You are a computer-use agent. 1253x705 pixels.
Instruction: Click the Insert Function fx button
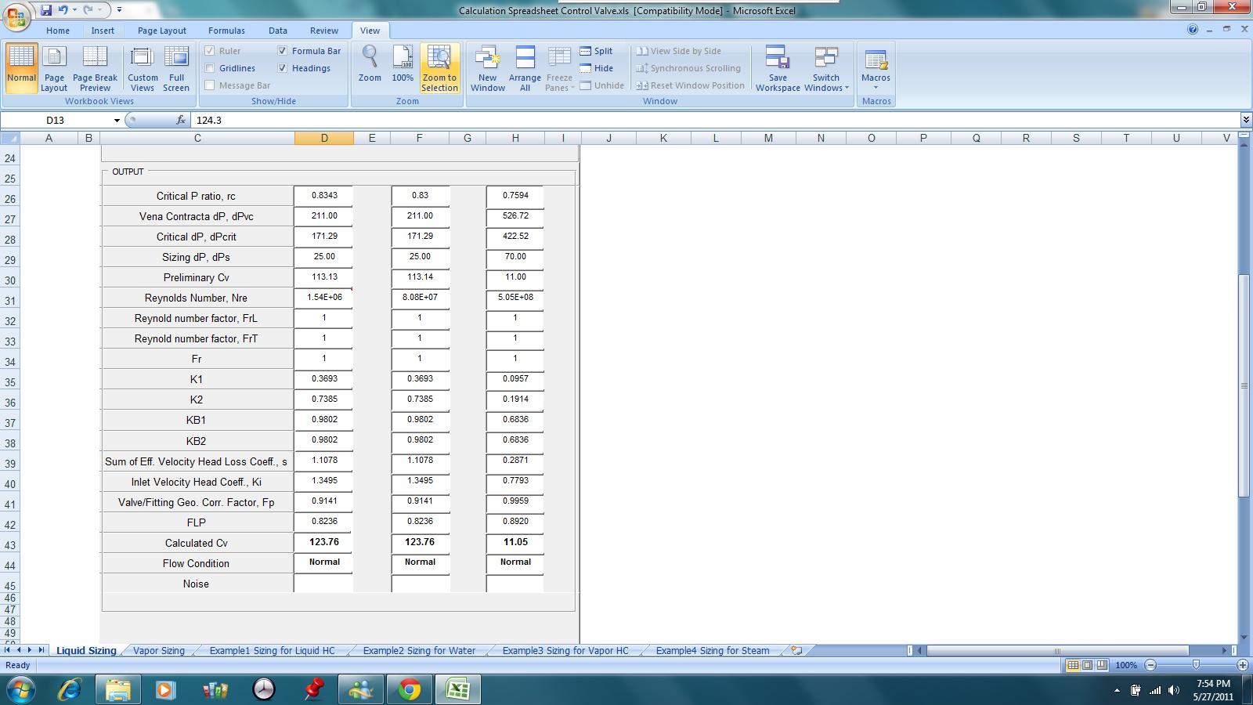coord(181,120)
